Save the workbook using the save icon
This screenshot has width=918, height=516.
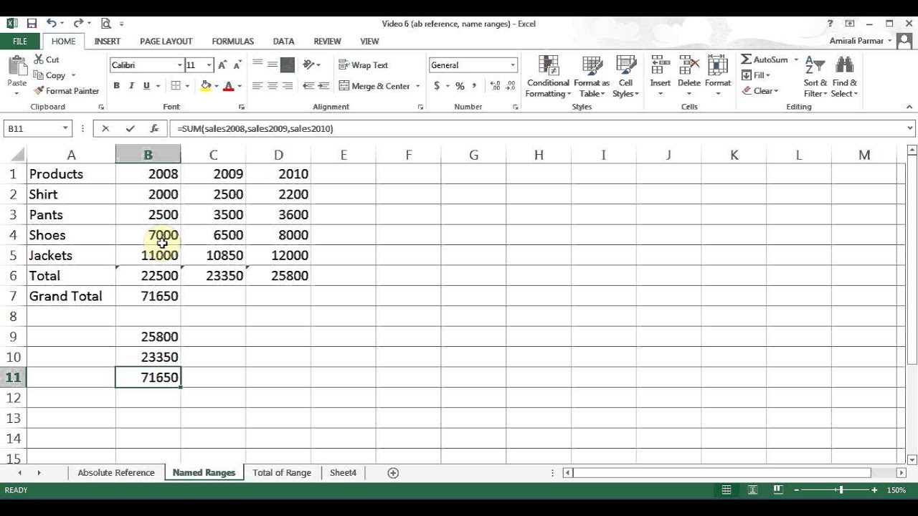pos(32,24)
